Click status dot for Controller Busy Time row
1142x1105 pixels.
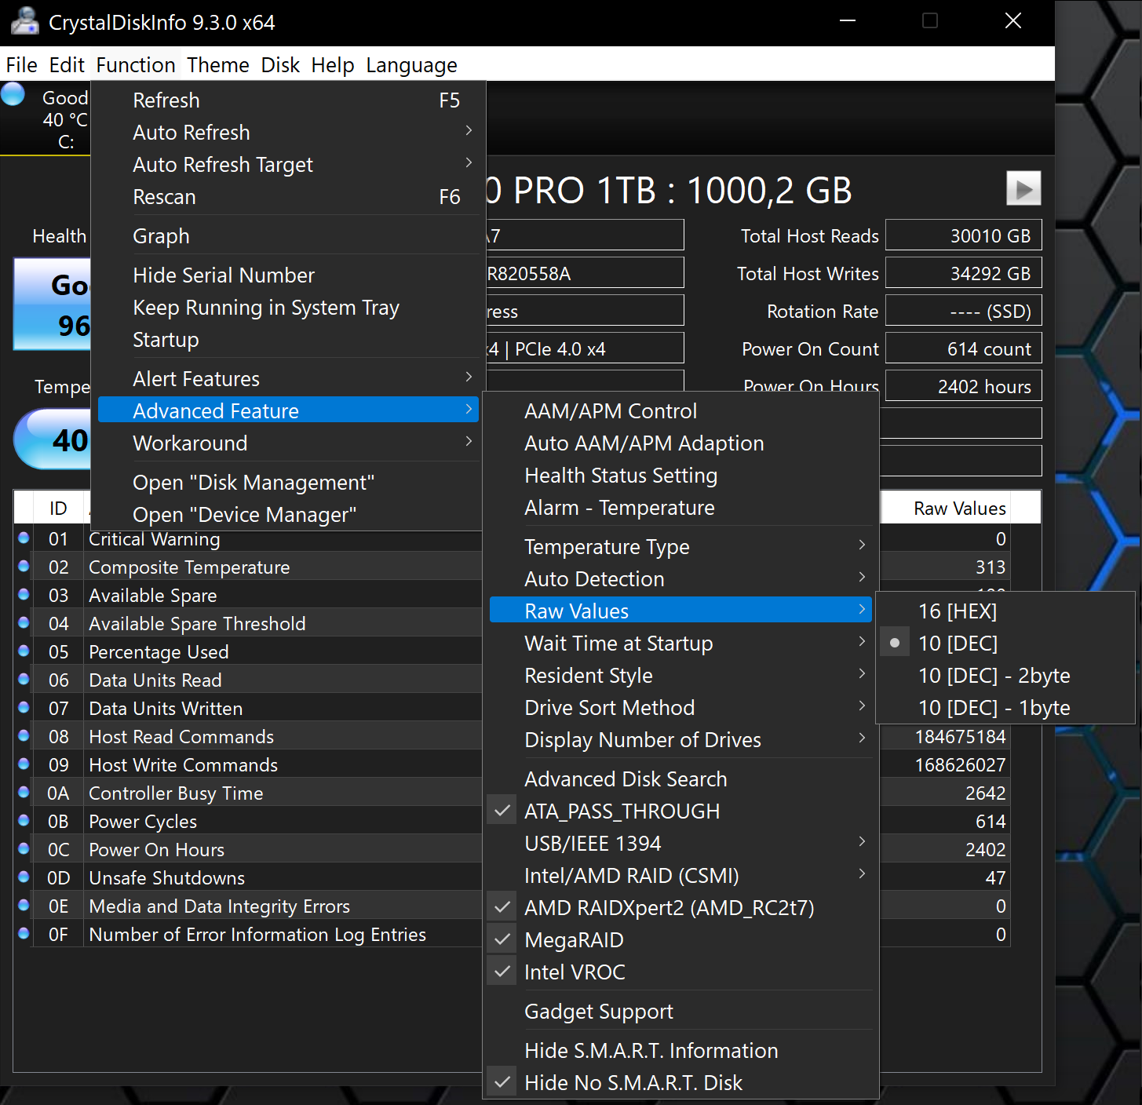click(24, 792)
